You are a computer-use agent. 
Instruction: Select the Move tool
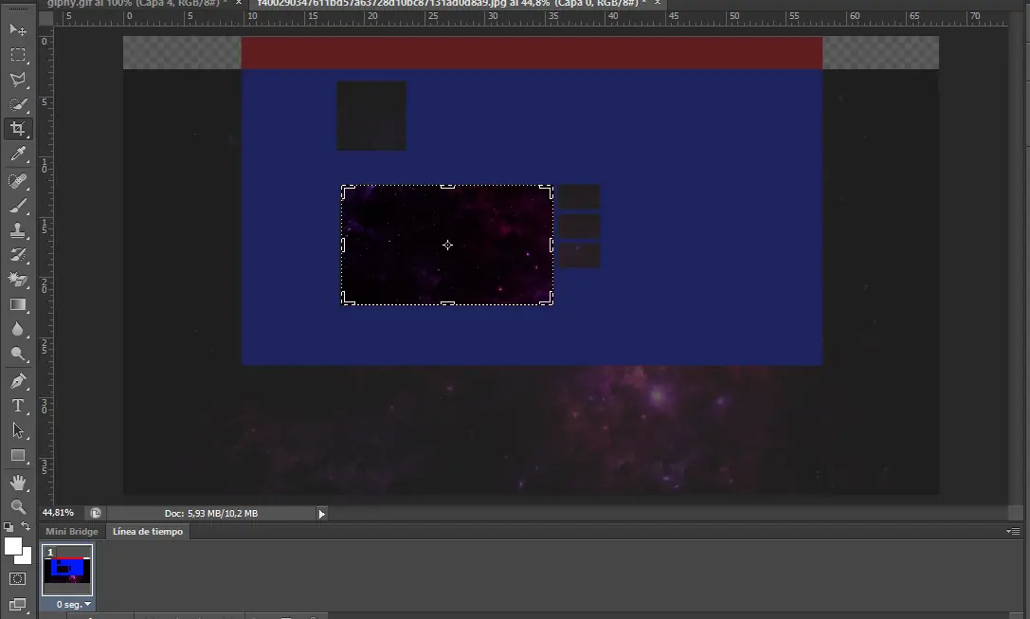(18, 29)
